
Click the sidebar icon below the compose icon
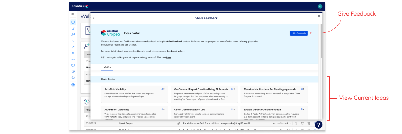[x=73, y=35]
